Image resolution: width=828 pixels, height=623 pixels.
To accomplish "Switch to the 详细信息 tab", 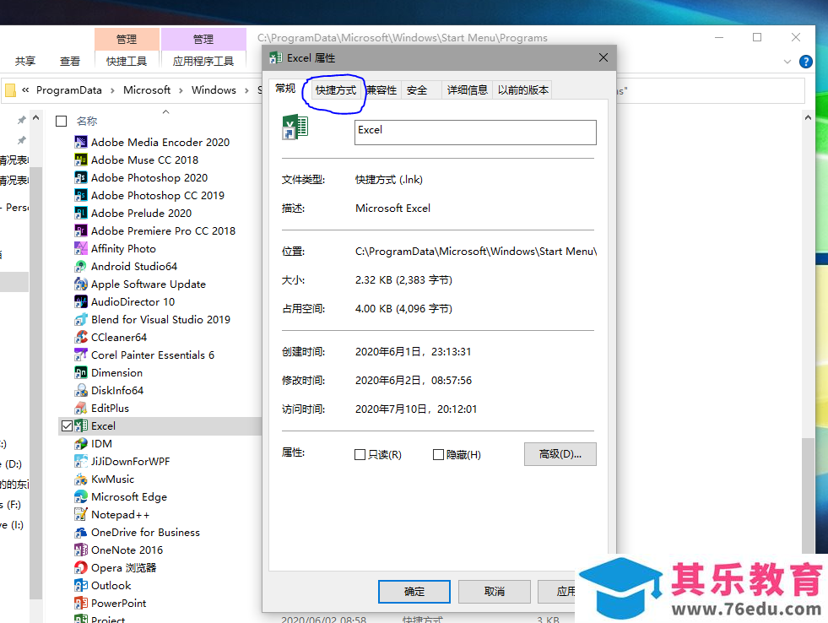I will [468, 90].
